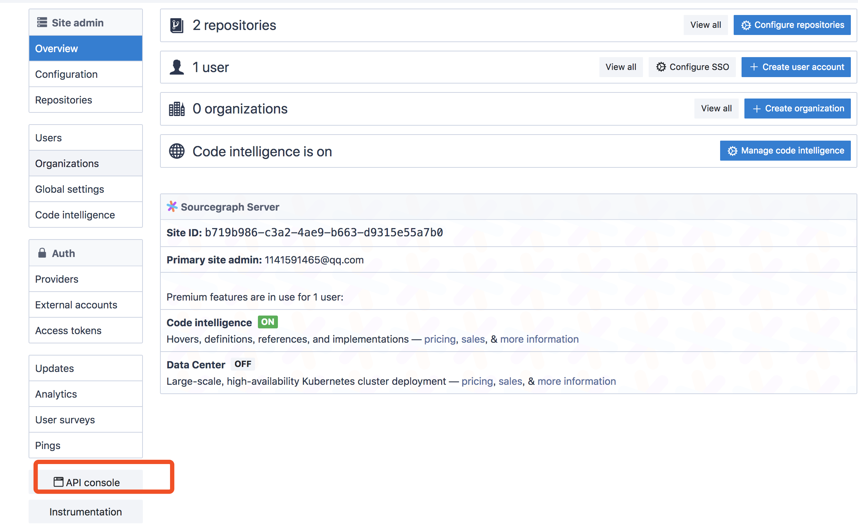The image size is (858, 524).
Task: Select Users in the sidebar
Action: pos(86,137)
